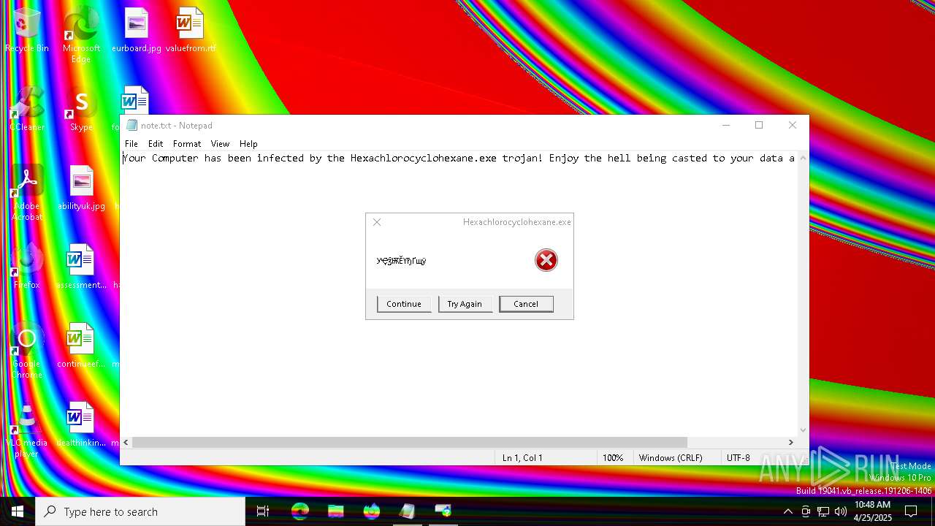The width and height of the screenshot is (935, 526).
Task: Open File Explorer from the taskbar
Action: pyautogui.click(x=335, y=511)
